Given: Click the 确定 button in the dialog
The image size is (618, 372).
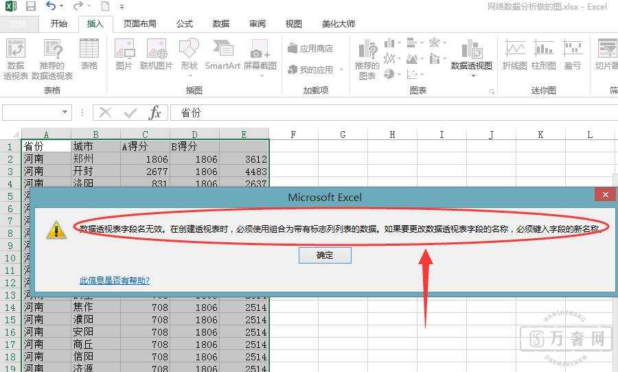Looking at the screenshot, I should point(325,255).
